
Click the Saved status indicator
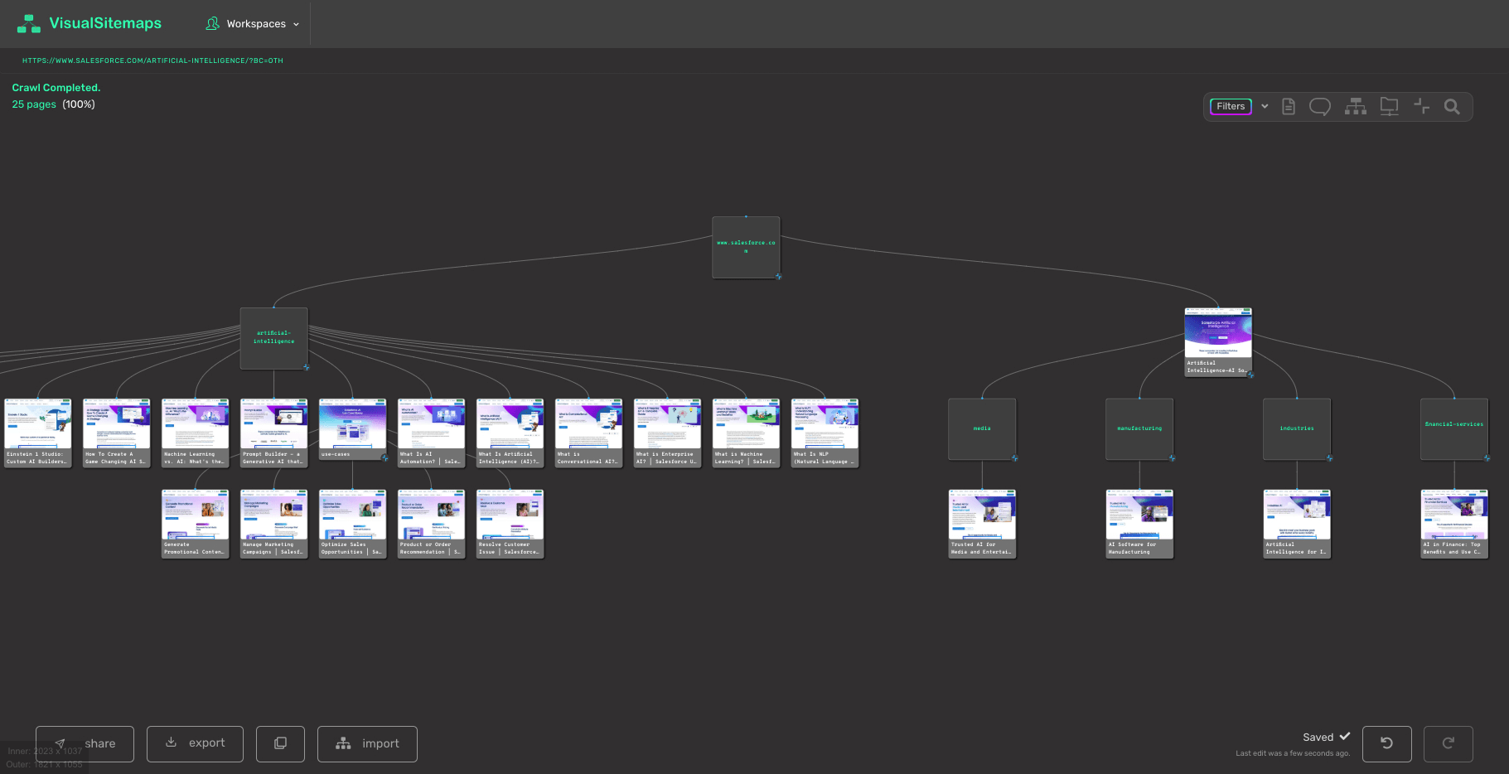tap(1326, 737)
